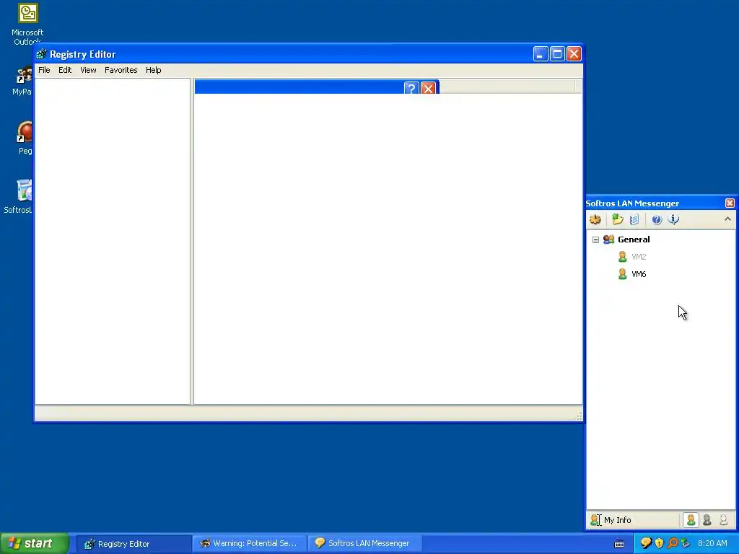The width and height of the screenshot is (739, 554).
Task: Set status to Available green user icon
Action: point(691,520)
